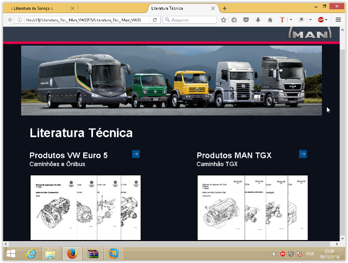
Task: Open Produtos MAN TGX arrow button
Action: pyautogui.click(x=303, y=154)
